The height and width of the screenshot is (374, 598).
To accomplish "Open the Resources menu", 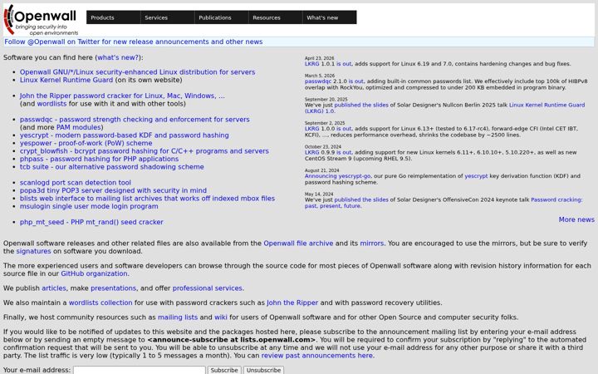I will 276,17.
